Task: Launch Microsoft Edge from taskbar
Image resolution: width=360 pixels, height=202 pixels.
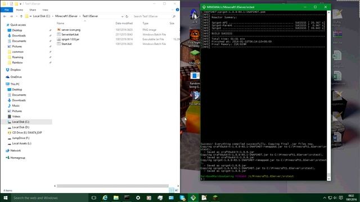Action: click(105, 198)
